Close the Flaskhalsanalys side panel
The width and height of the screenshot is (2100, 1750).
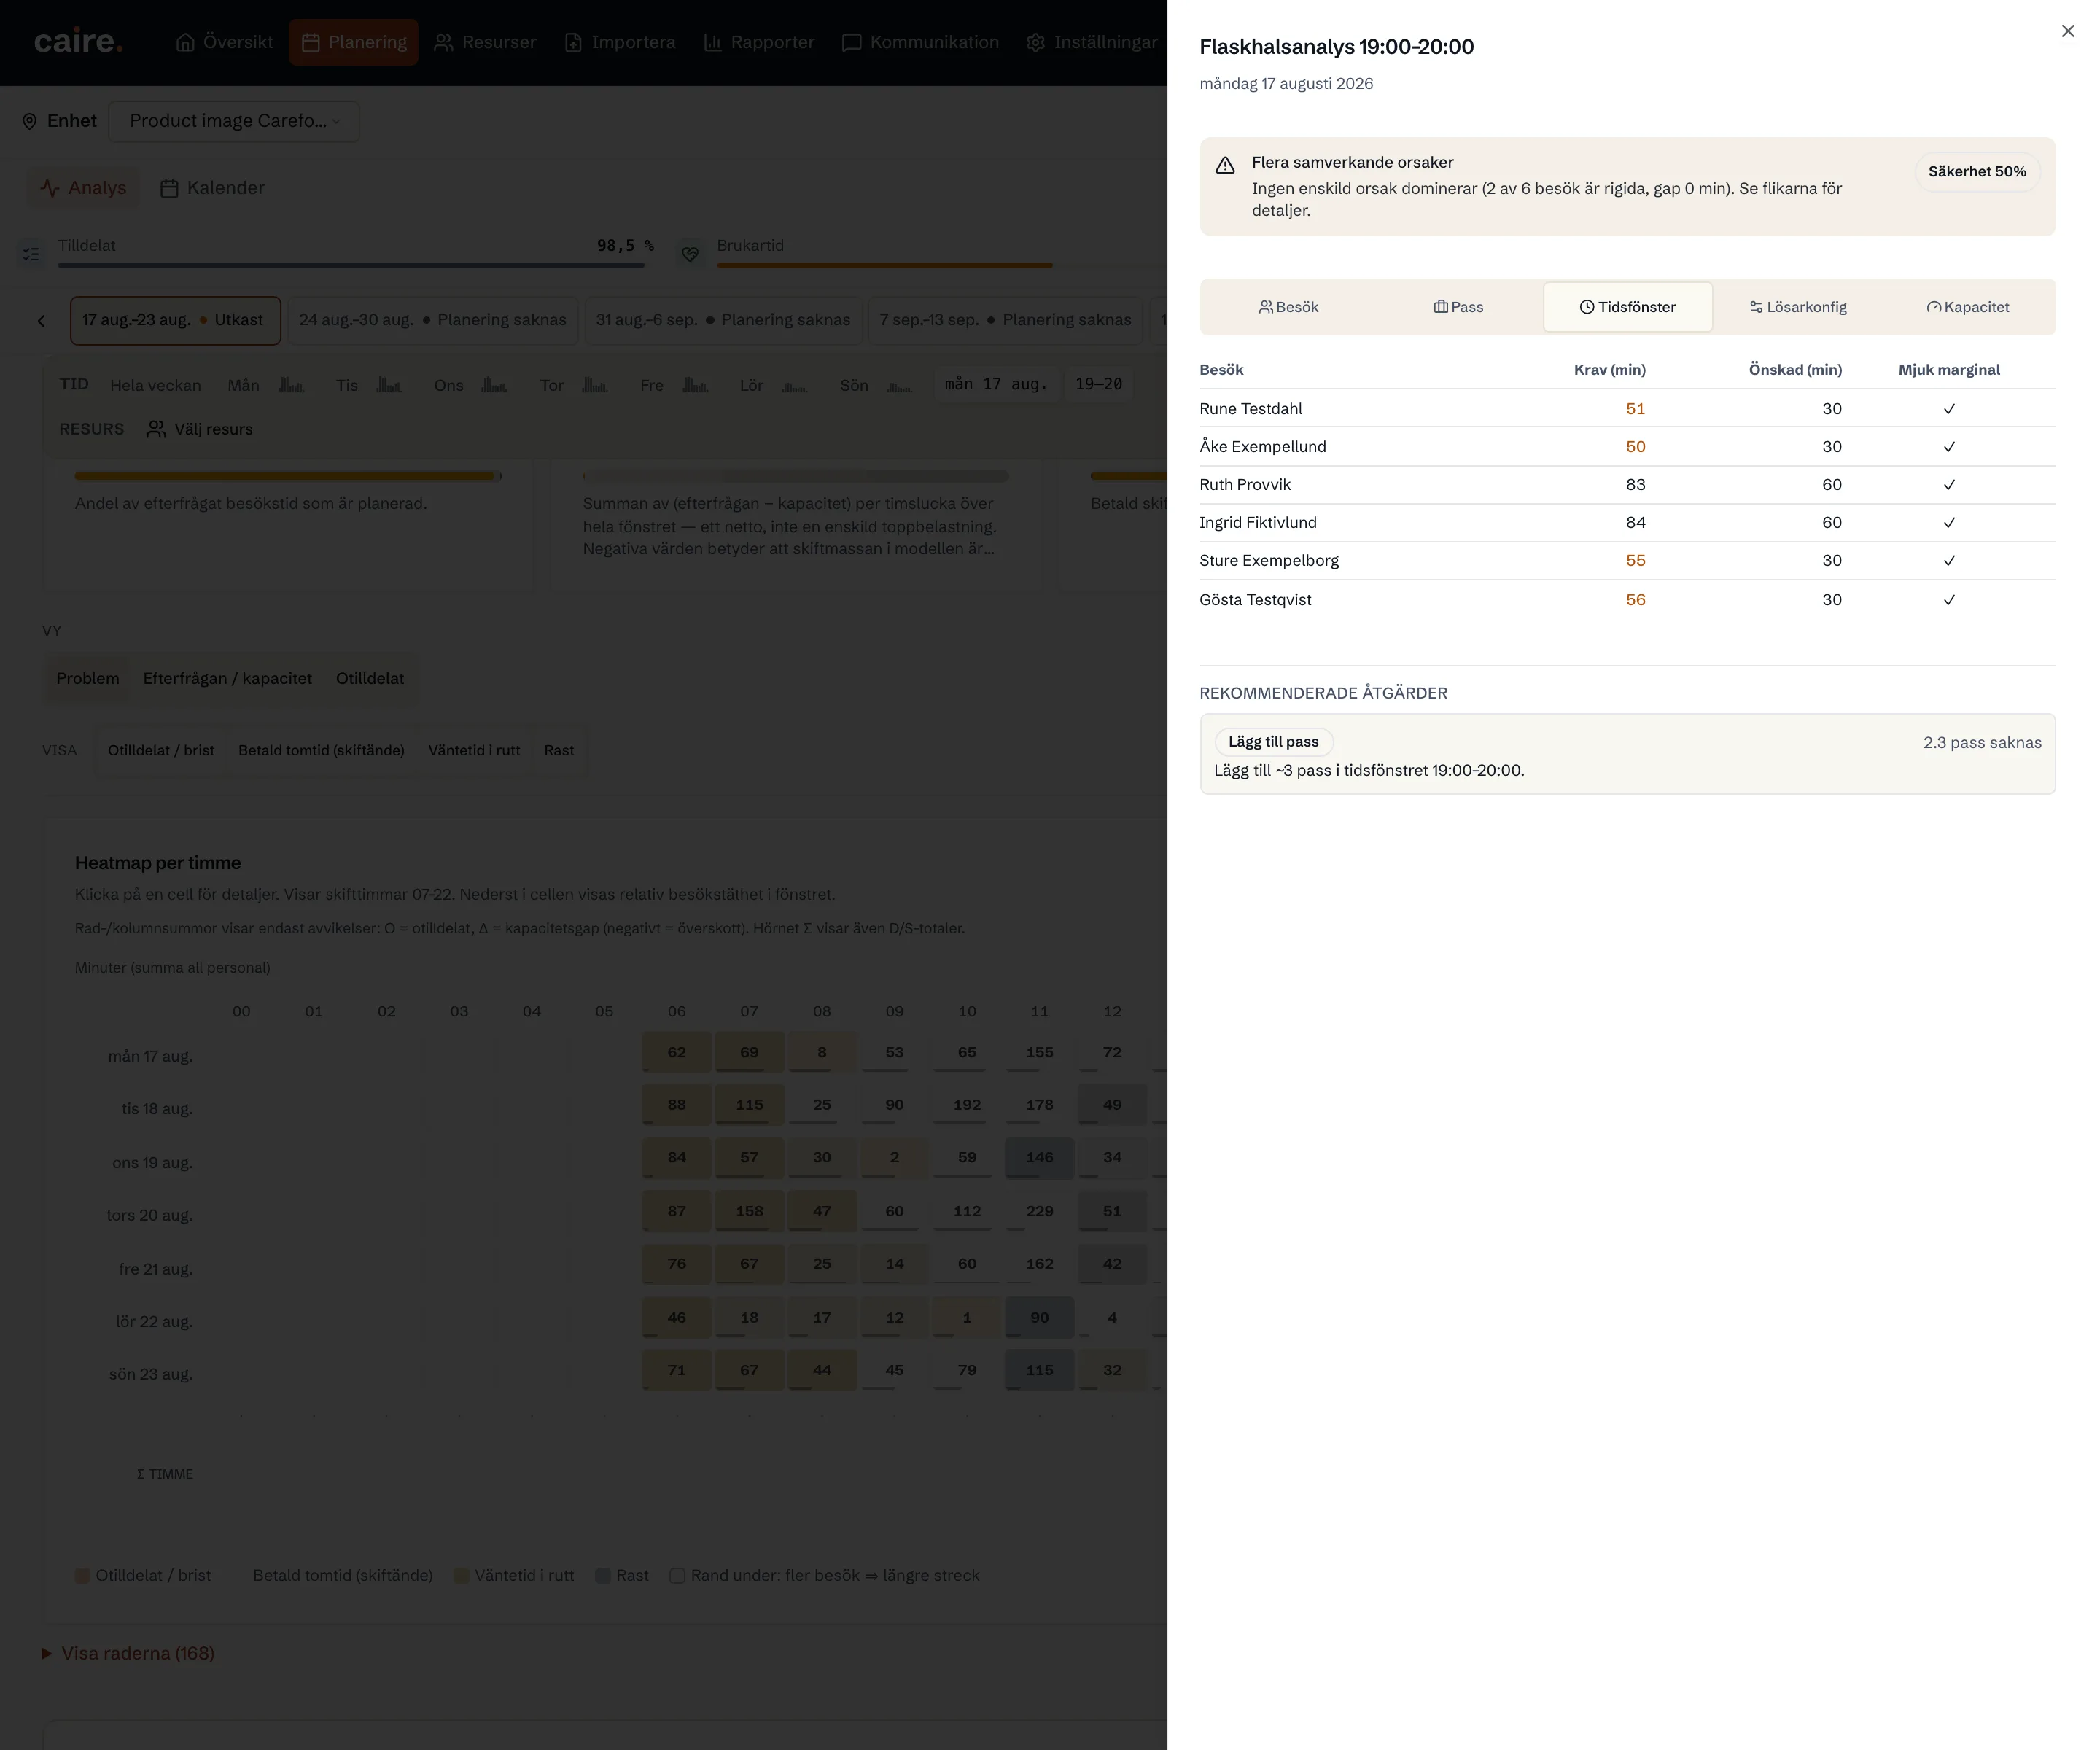click(x=2067, y=31)
